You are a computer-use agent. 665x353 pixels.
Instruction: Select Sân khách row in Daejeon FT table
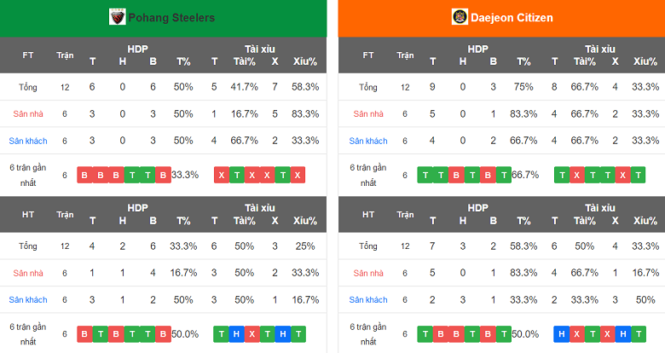(368, 141)
